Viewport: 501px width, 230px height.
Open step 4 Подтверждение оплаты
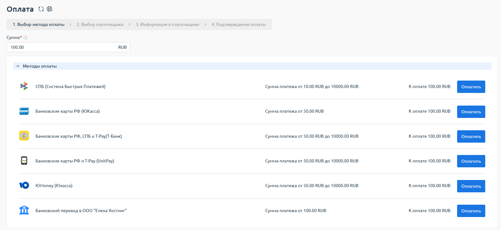[239, 24]
